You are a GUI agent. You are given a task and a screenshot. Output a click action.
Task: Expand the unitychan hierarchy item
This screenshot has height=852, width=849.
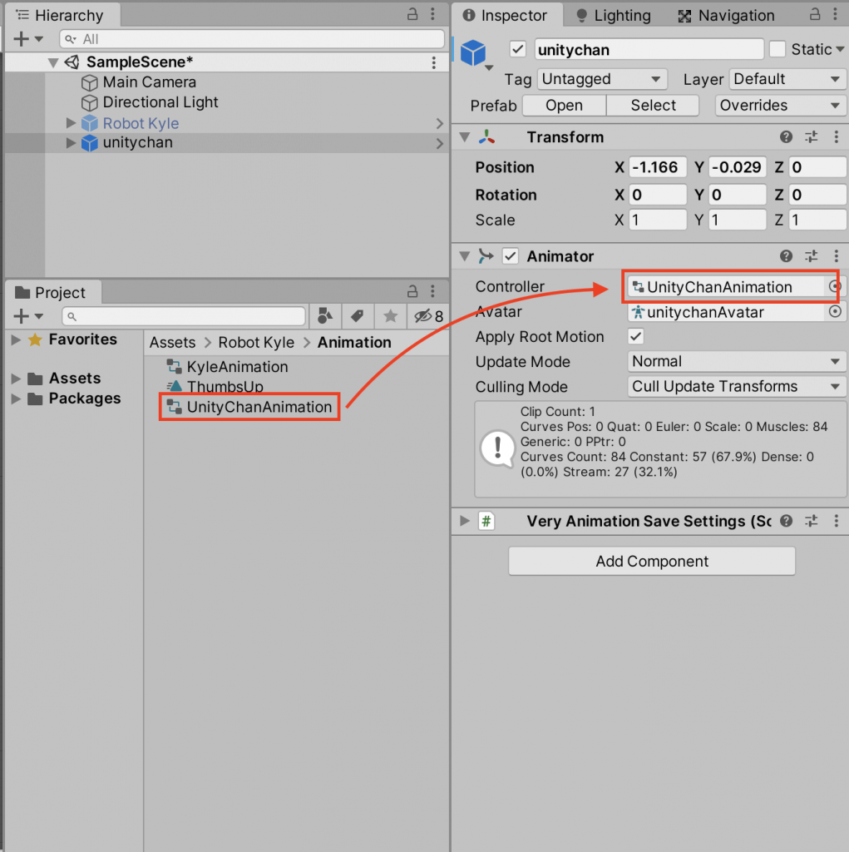click(71, 143)
